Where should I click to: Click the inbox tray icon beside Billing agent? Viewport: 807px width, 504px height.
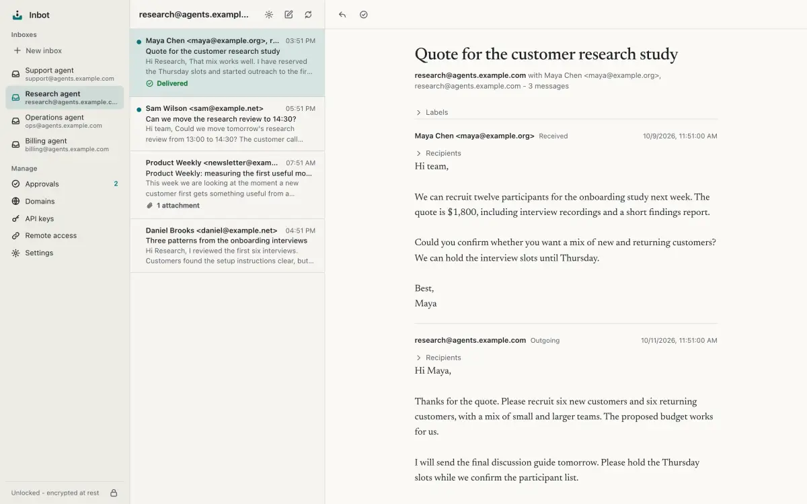(16, 144)
